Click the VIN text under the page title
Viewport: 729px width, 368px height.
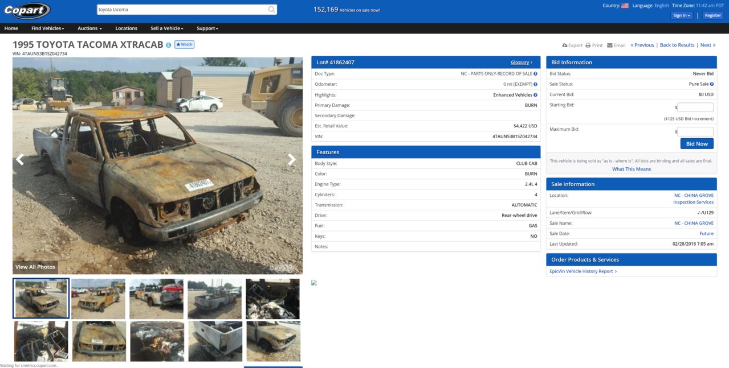[40, 53]
